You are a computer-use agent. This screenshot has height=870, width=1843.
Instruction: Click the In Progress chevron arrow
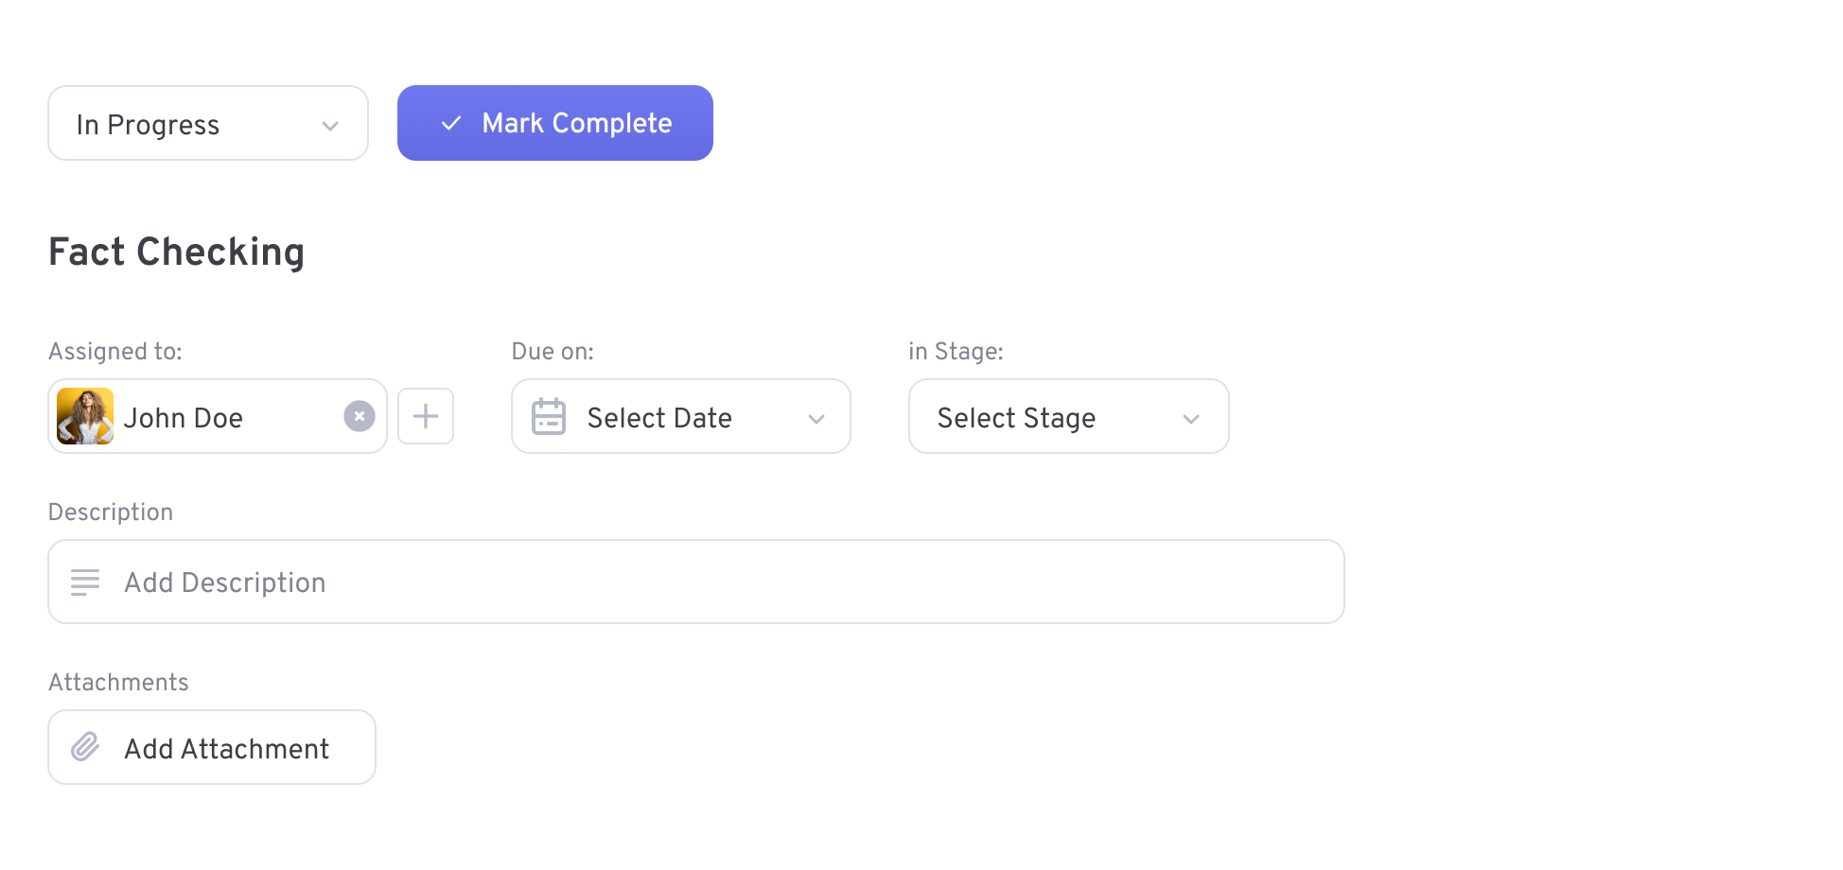click(330, 126)
